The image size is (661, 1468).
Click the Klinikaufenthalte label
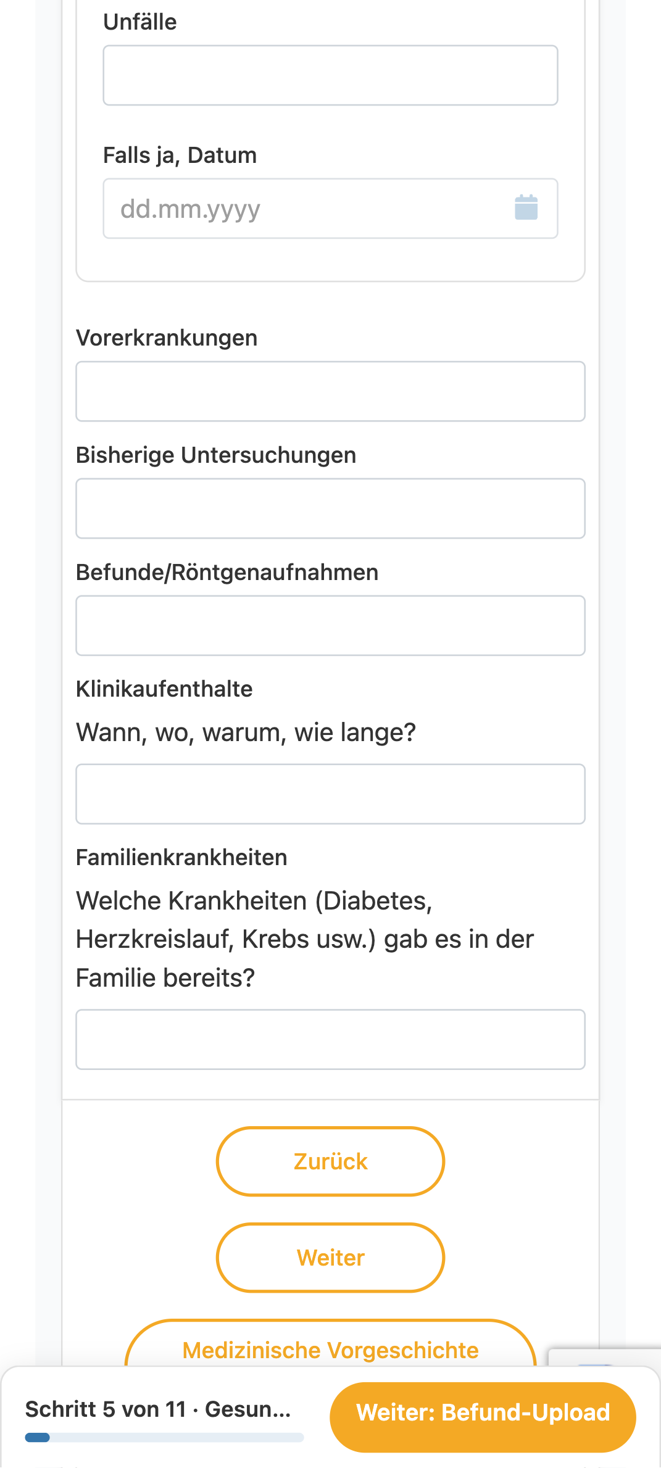[x=164, y=689]
